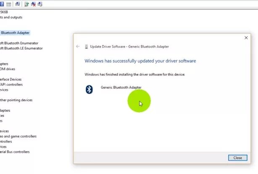Select Sound, video and game controllers category

click(18, 136)
